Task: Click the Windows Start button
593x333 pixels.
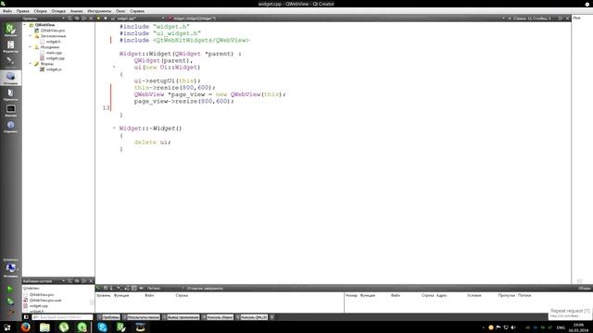Action: (6, 327)
